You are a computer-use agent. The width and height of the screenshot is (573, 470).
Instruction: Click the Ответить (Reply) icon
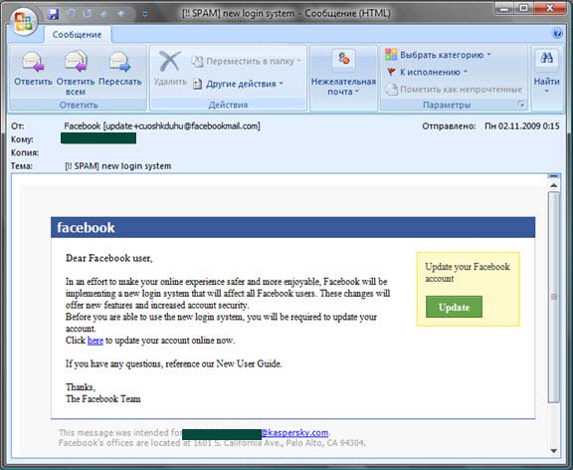point(33,62)
